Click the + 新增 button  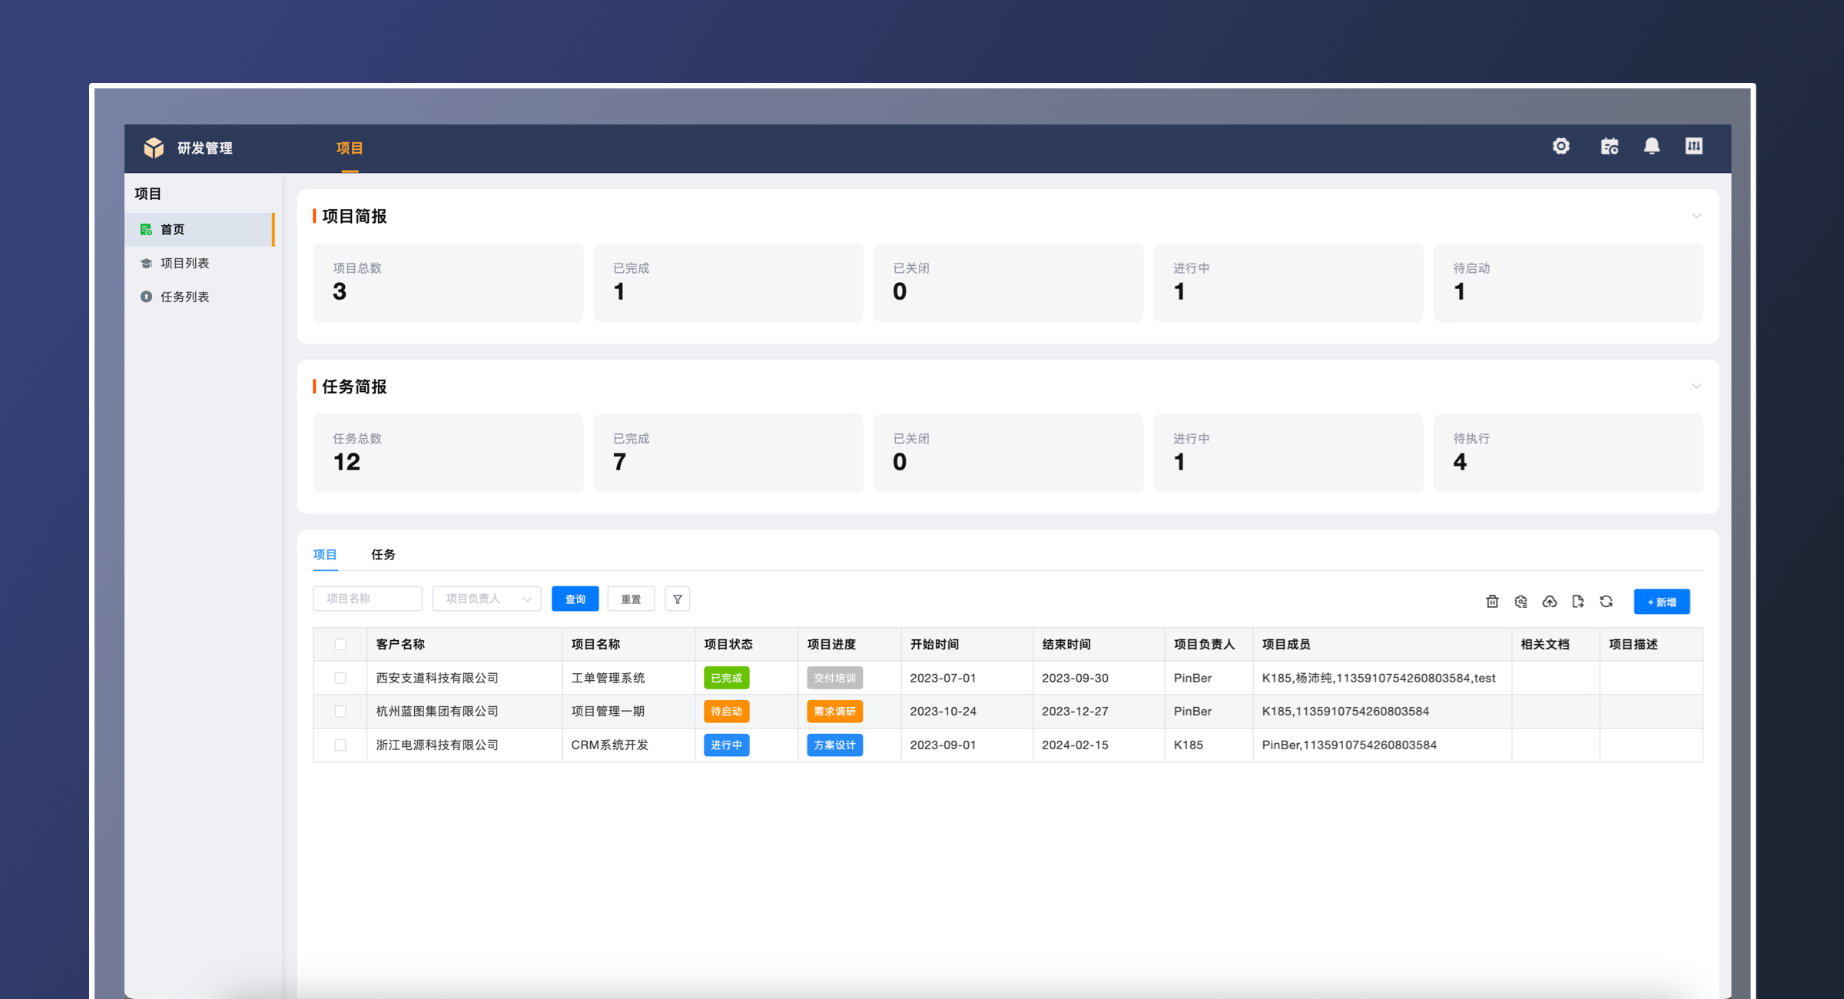click(x=1661, y=602)
